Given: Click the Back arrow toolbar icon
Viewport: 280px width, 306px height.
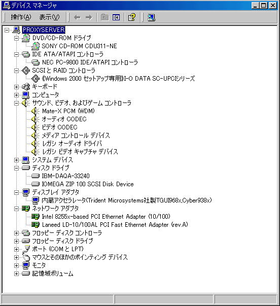Looking at the screenshot, I should point(77,18).
